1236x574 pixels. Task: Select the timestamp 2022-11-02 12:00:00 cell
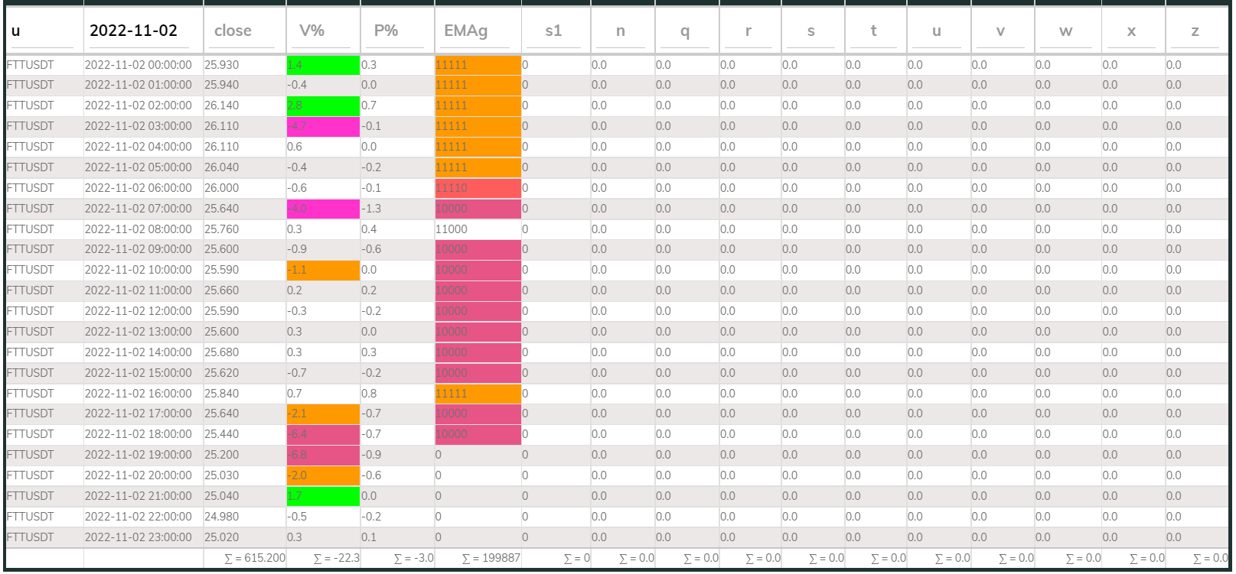[x=139, y=311]
